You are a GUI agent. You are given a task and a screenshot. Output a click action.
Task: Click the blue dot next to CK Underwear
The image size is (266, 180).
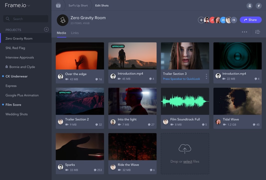point(2,76)
